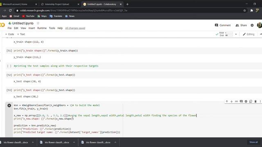262x147 pixels.
Task: Select cell 51 printing y_train shape
Action: pos(134,51)
